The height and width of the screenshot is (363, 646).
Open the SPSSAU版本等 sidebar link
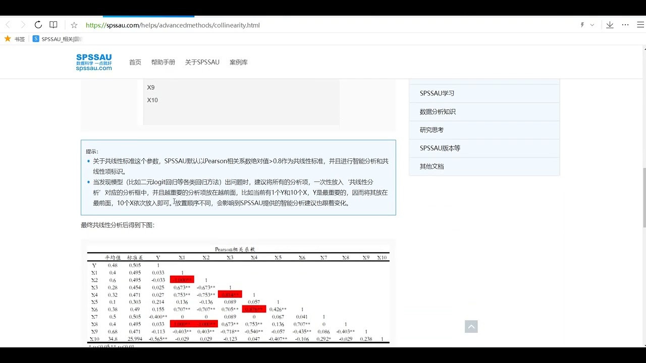pos(484,148)
